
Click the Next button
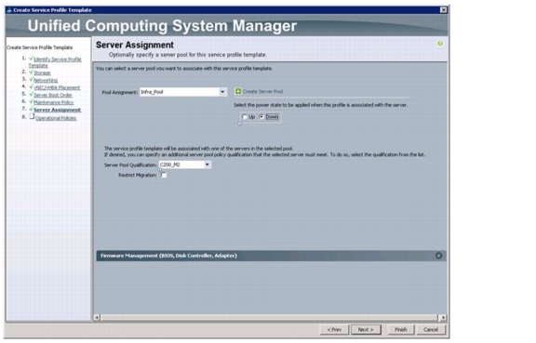(366, 330)
